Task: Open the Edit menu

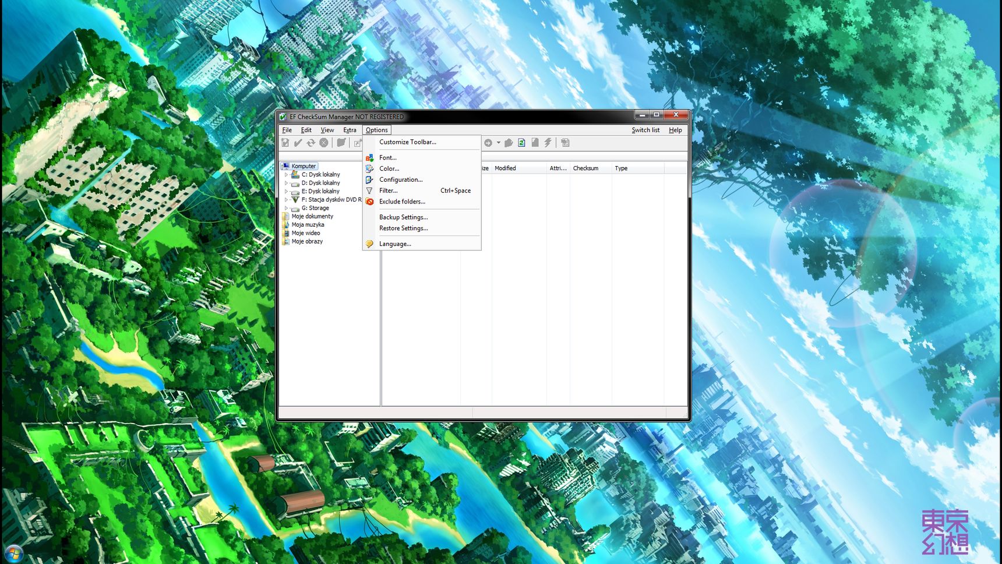Action: click(306, 130)
